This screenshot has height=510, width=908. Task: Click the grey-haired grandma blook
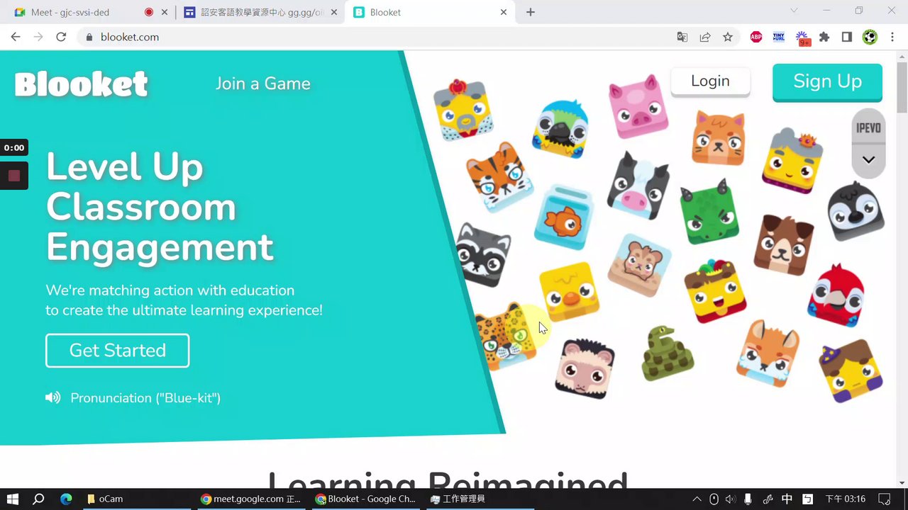click(x=792, y=160)
